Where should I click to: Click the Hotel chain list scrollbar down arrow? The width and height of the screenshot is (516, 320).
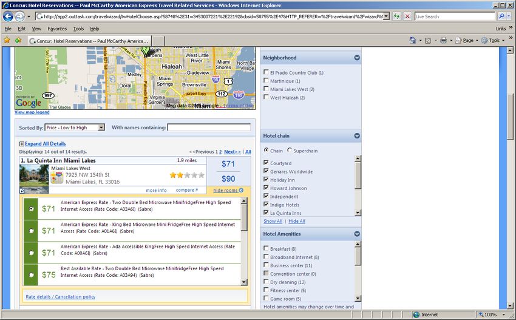[358, 213]
